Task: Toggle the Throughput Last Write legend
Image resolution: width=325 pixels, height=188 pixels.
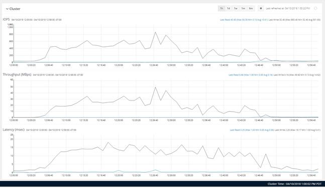Action: pyautogui.click(x=297, y=75)
